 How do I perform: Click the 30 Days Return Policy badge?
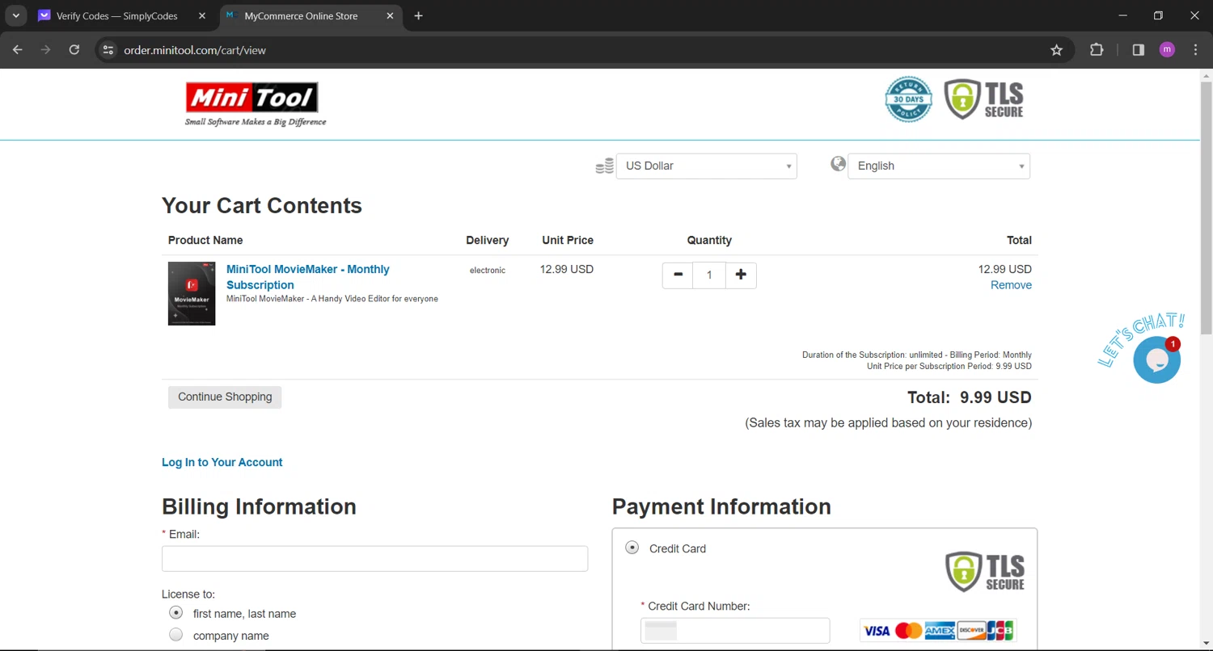pos(908,99)
